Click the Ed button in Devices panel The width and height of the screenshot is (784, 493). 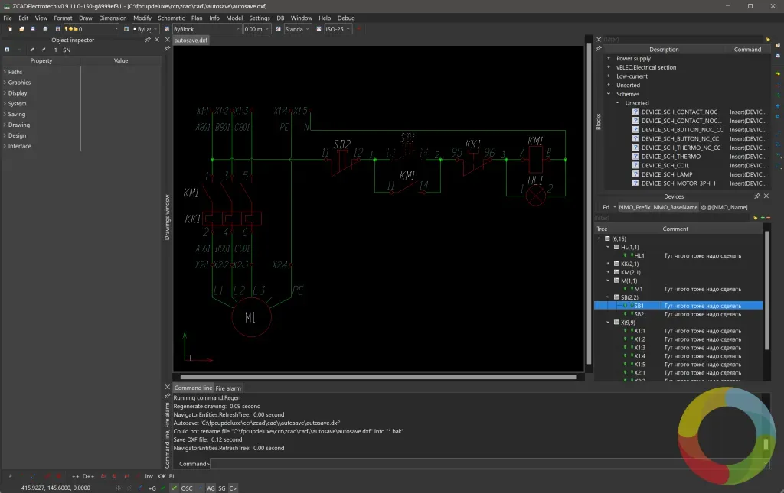(606, 207)
